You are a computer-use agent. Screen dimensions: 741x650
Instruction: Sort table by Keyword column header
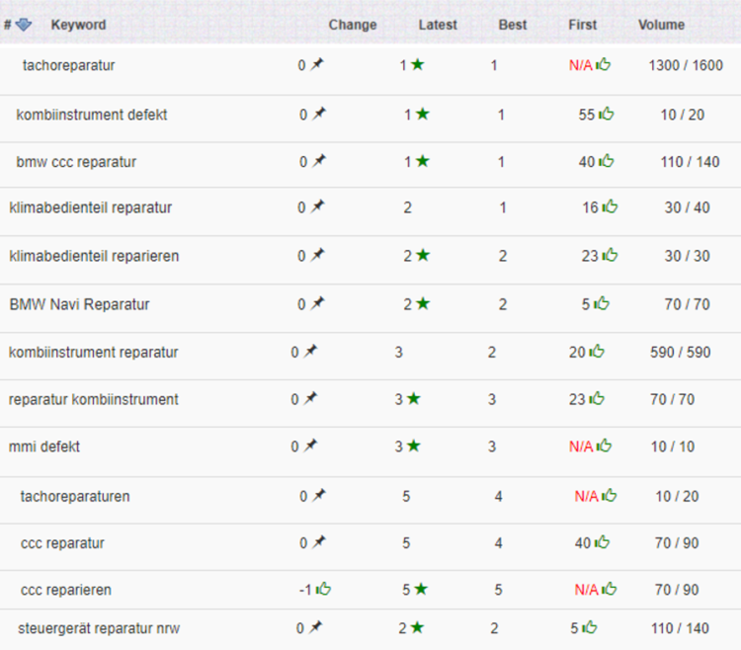[x=78, y=25]
